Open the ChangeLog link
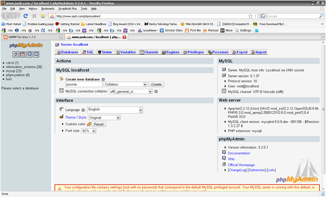Viewport: 327px width, 199px height. 237,170
